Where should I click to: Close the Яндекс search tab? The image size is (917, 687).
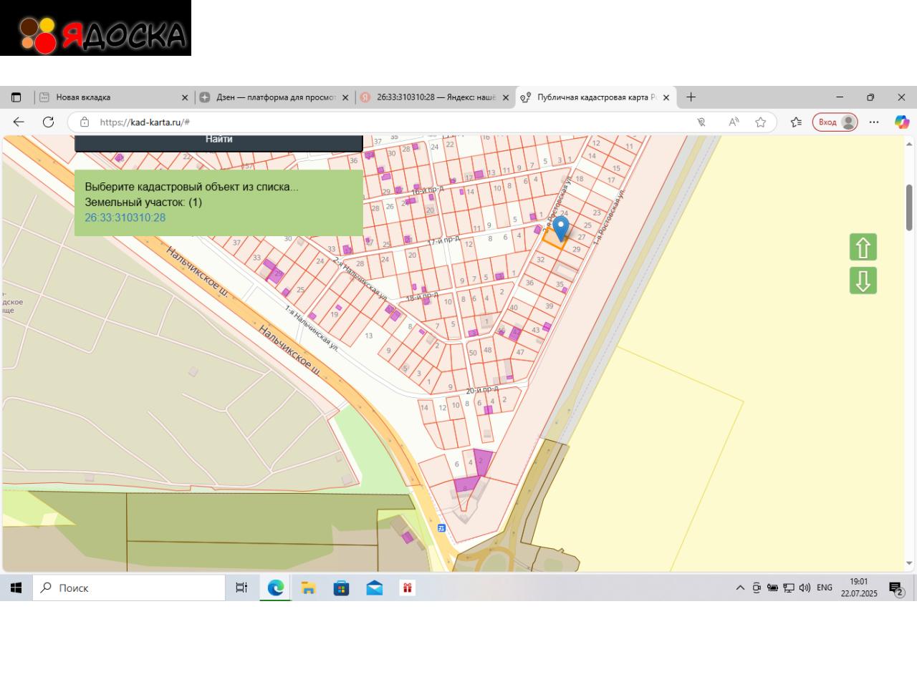(x=506, y=97)
